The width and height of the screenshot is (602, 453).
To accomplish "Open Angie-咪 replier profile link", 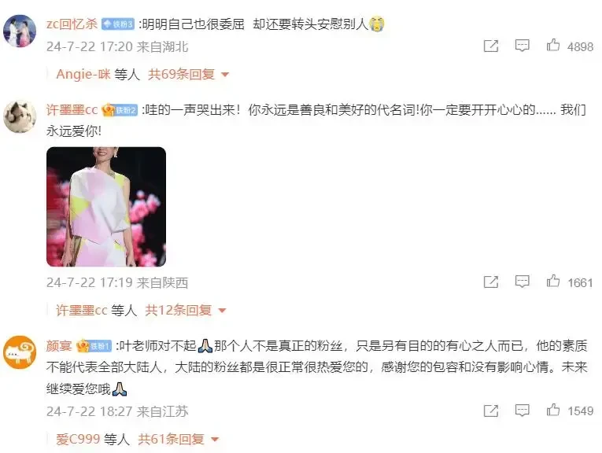I will tap(83, 74).
